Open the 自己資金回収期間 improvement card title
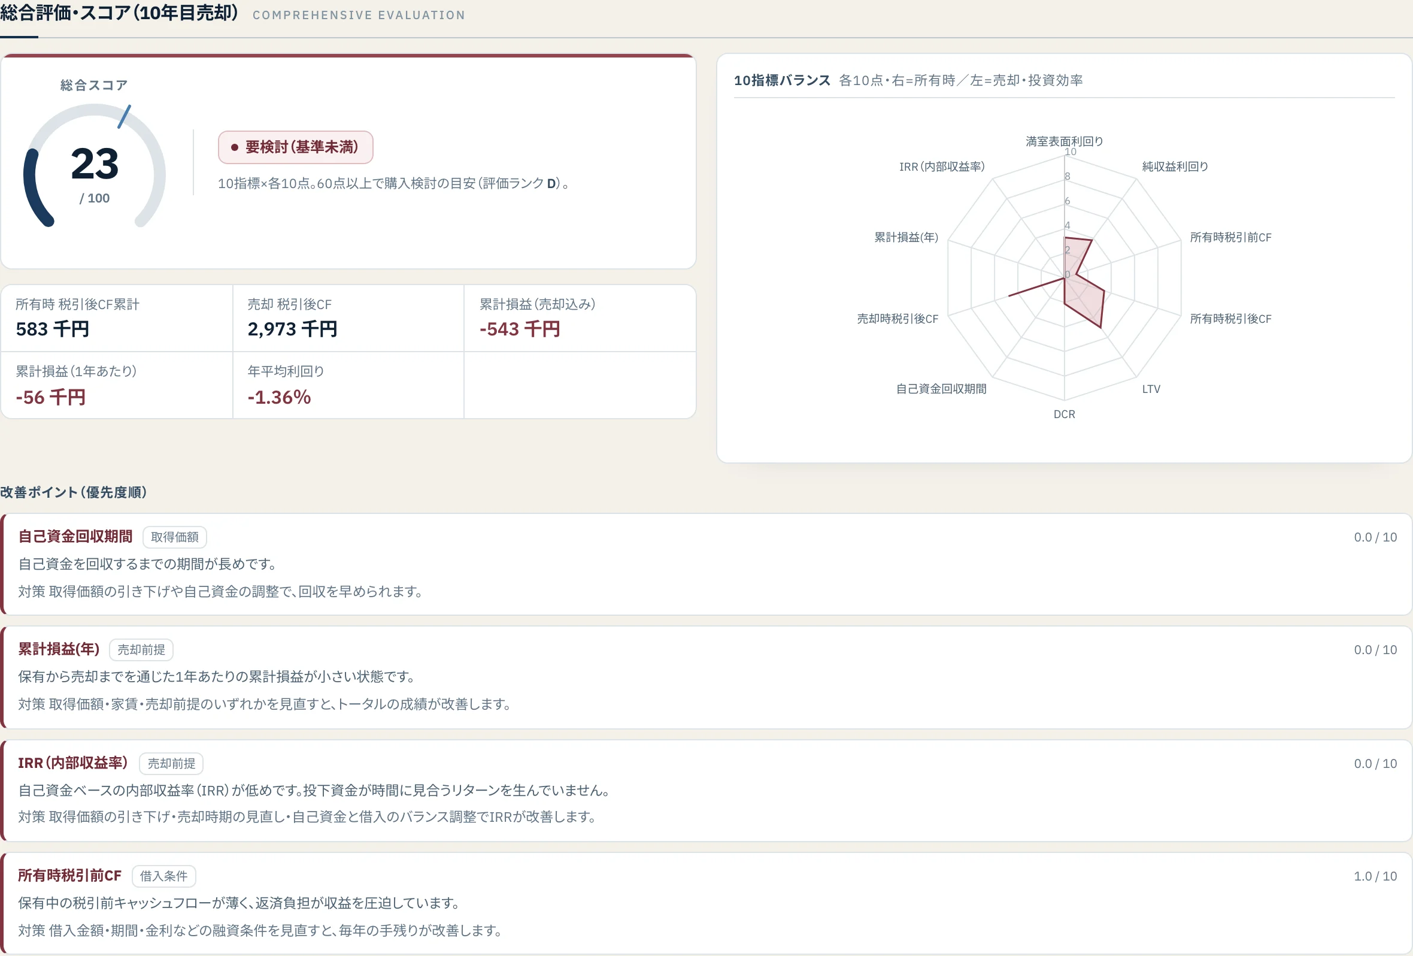This screenshot has height=956, width=1413. pos(75,536)
